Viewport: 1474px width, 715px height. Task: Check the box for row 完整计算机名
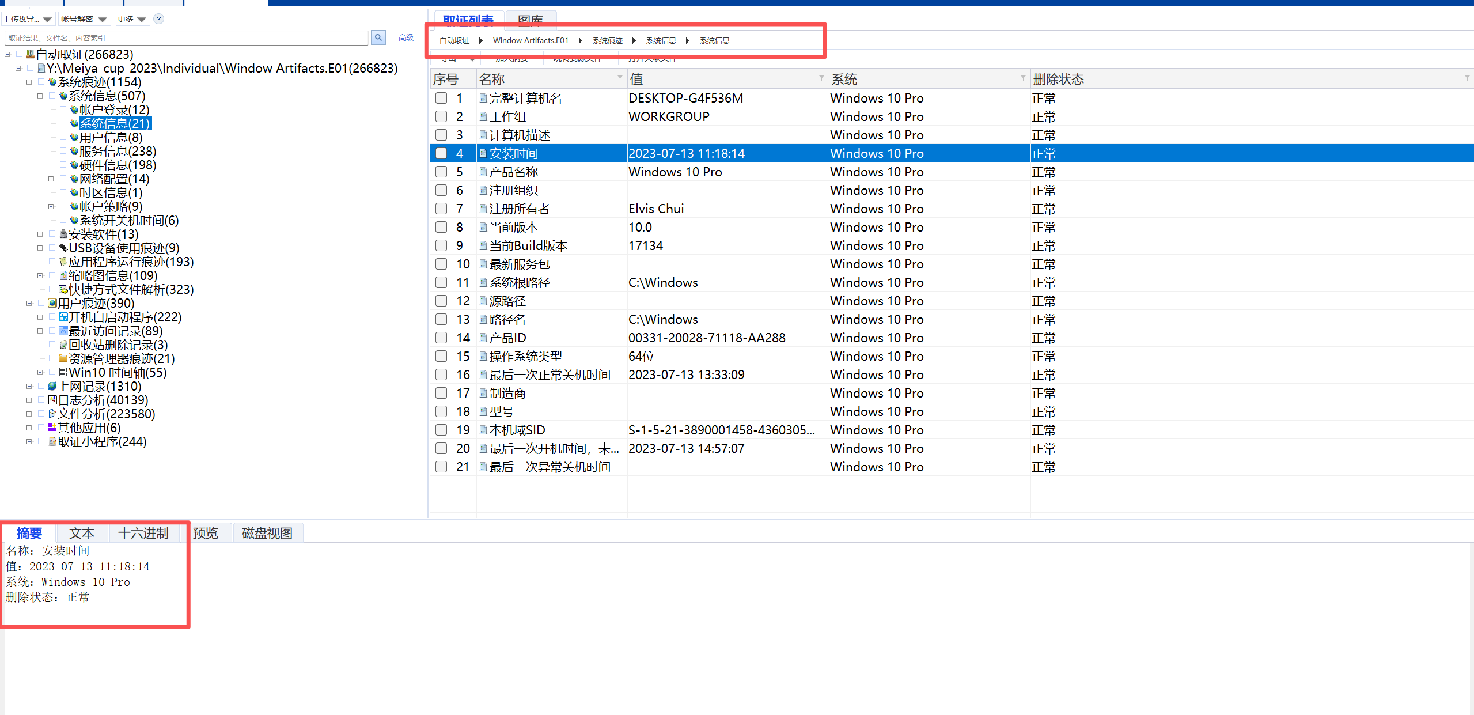(x=441, y=99)
